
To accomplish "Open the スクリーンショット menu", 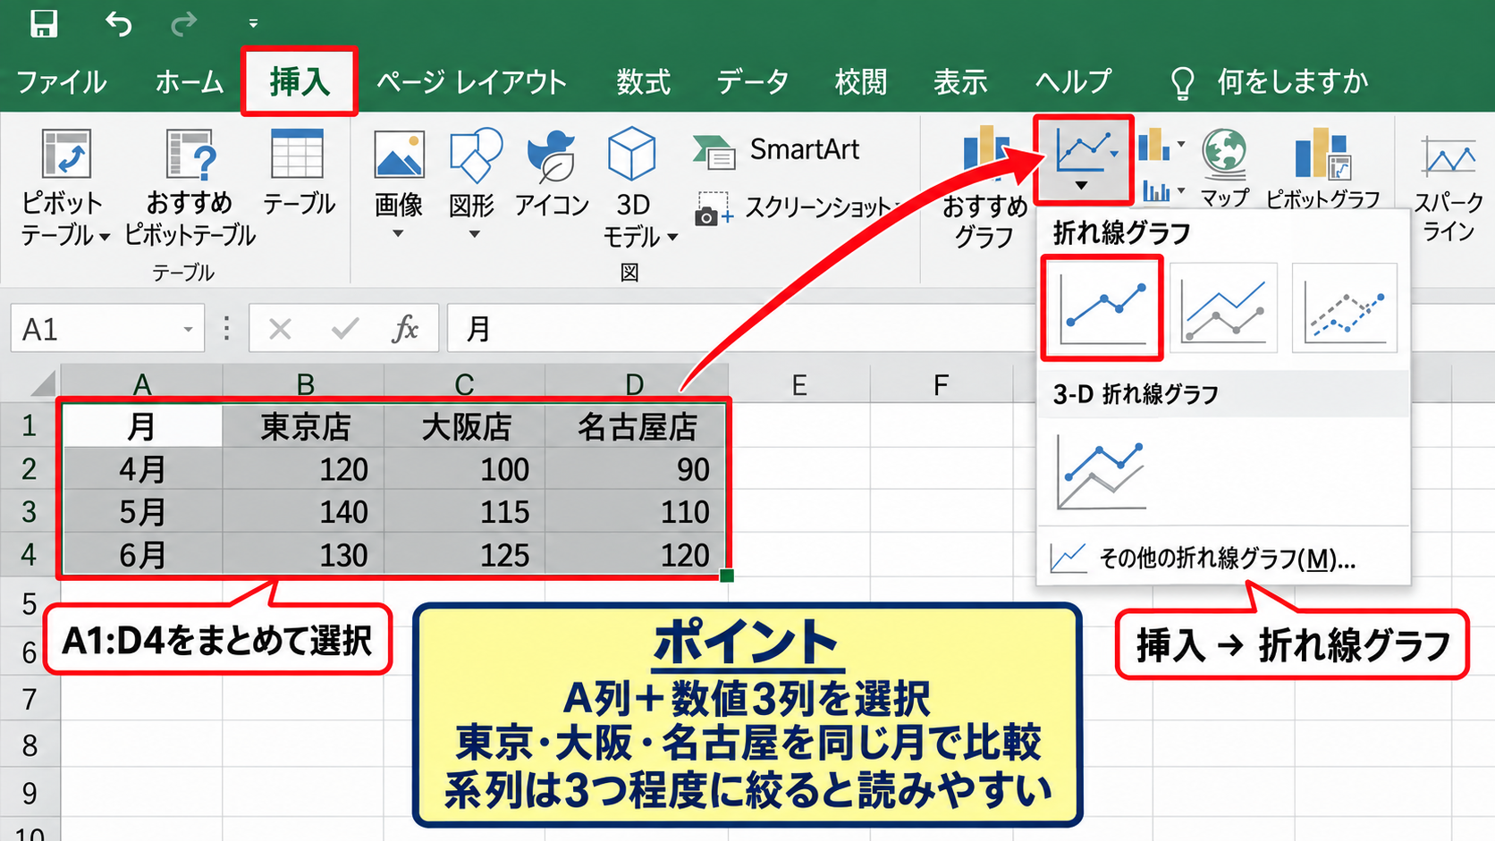I will tap(798, 208).
